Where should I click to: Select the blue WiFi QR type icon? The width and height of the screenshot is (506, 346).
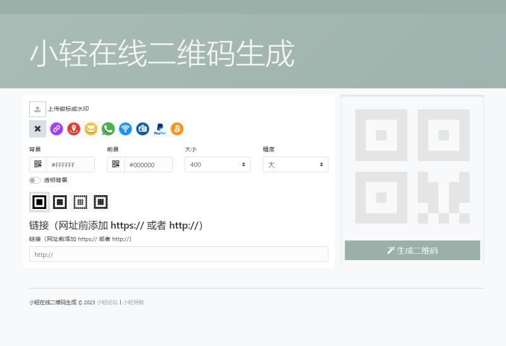click(x=125, y=129)
